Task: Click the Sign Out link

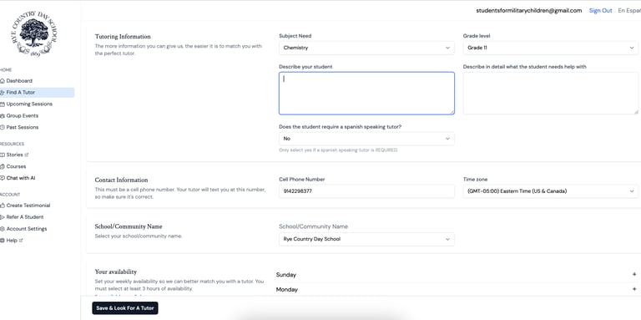Action: coord(601,11)
